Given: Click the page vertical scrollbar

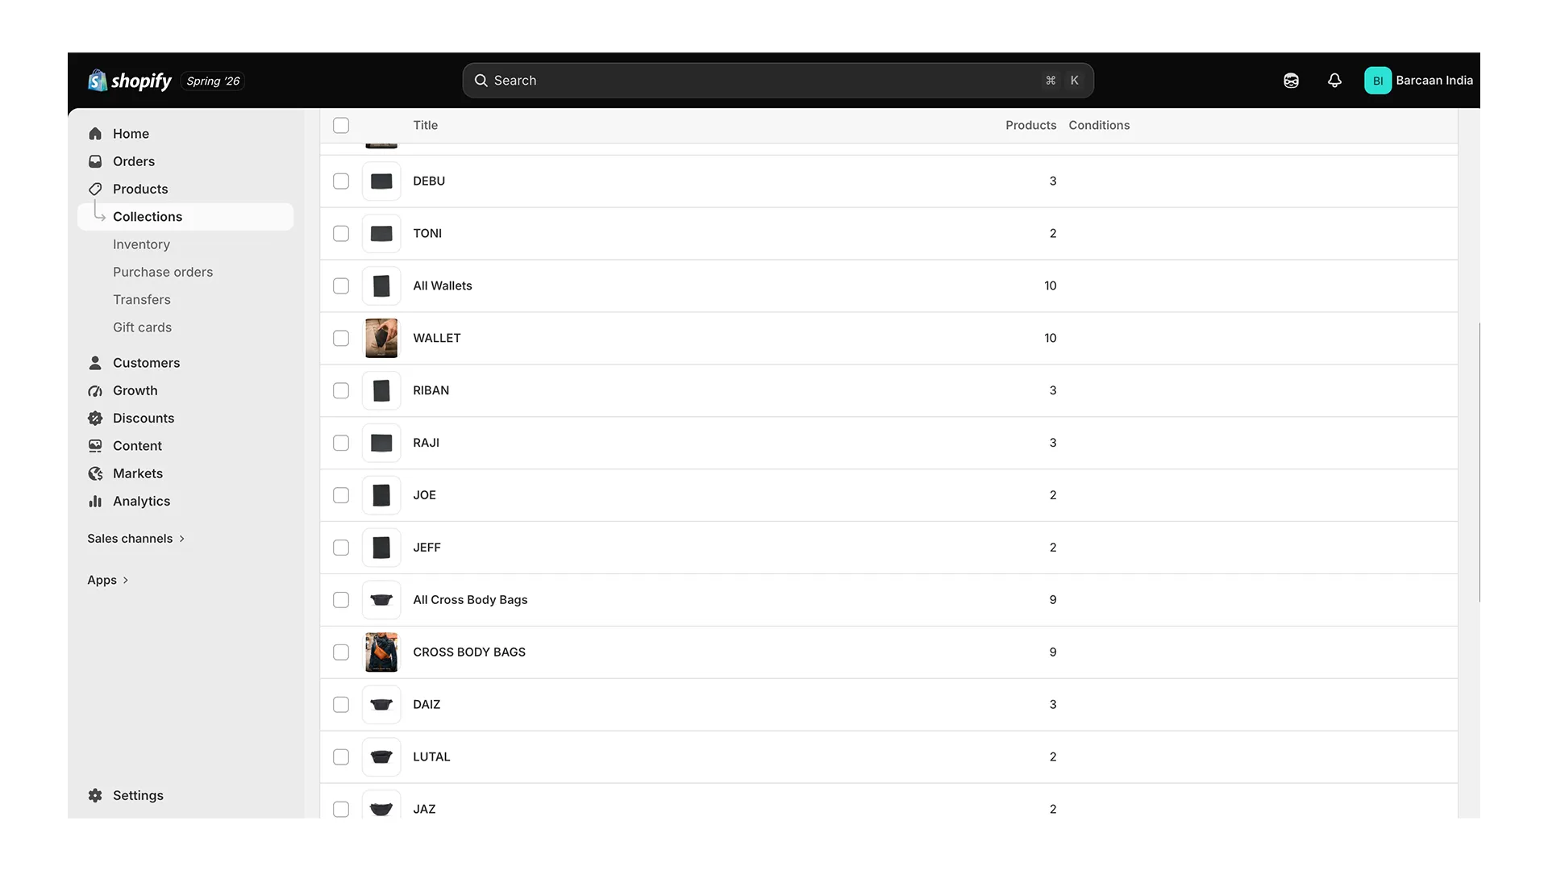Looking at the screenshot, I should point(1479,462).
